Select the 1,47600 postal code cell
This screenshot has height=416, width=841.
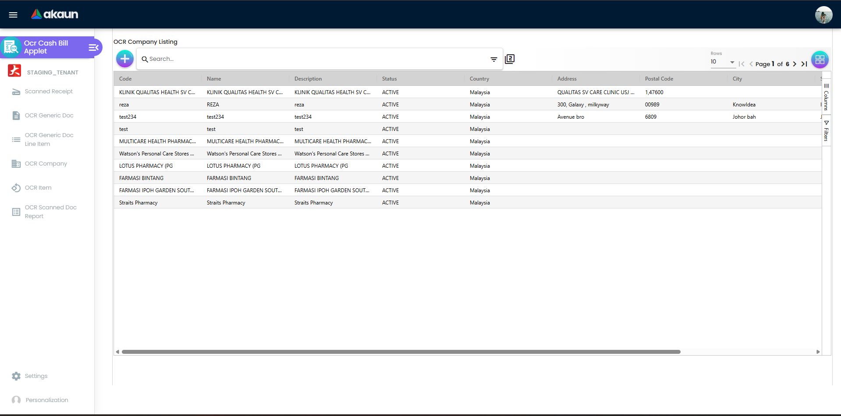[684, 92]
